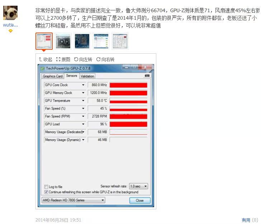
Task: Expand the Memory Usage (Dedicated) dropdown
Action: 83,132
